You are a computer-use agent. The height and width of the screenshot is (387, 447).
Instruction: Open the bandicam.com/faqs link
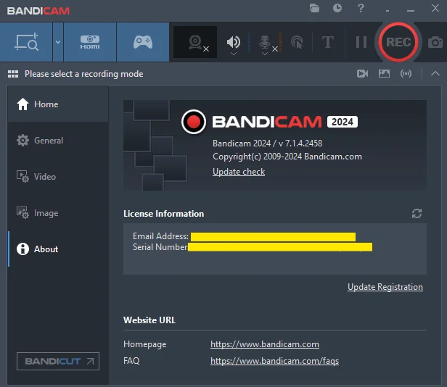274,361
